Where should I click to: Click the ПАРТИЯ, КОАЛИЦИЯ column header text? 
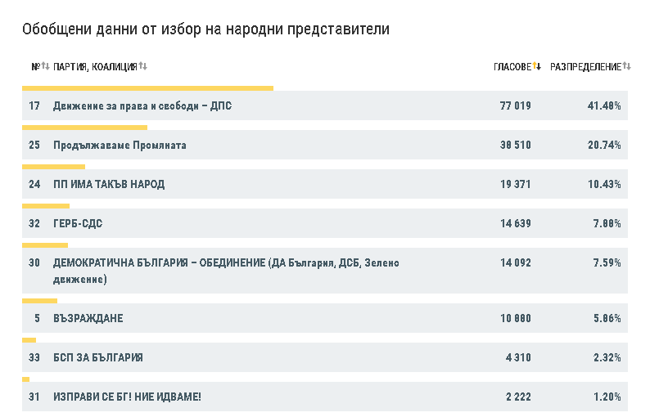tap(95, 66)
